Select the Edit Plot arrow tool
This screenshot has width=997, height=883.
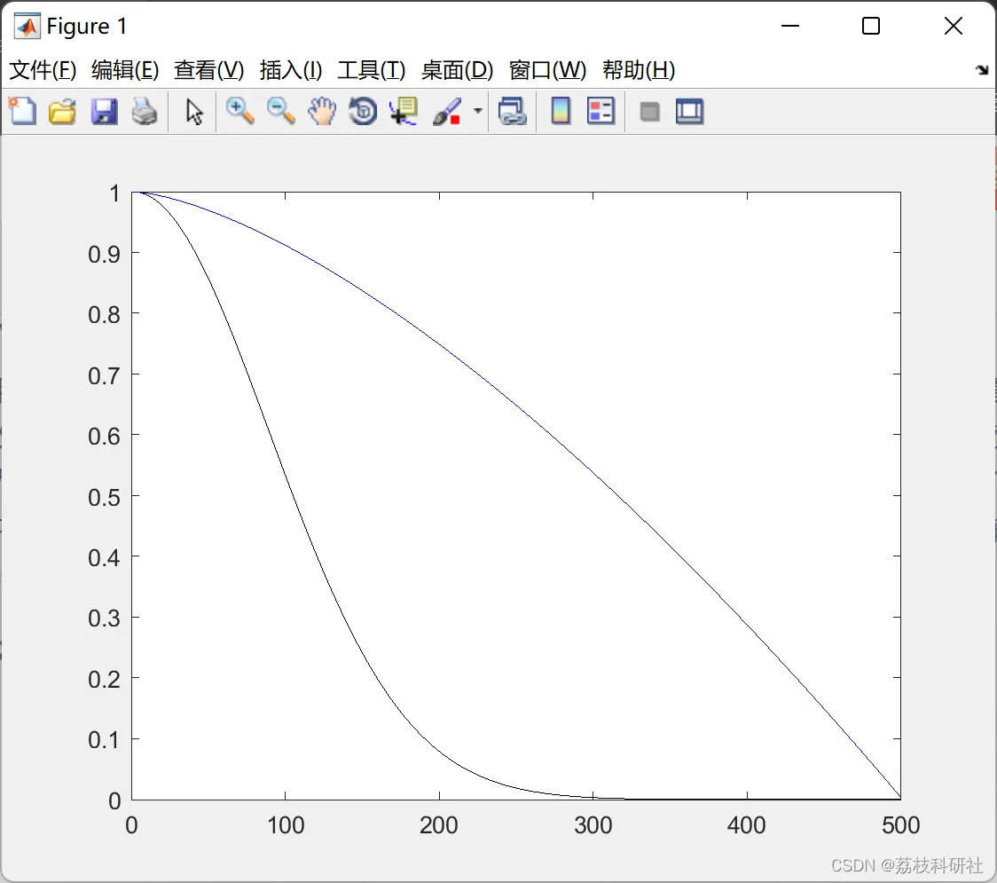coord(194,112)
